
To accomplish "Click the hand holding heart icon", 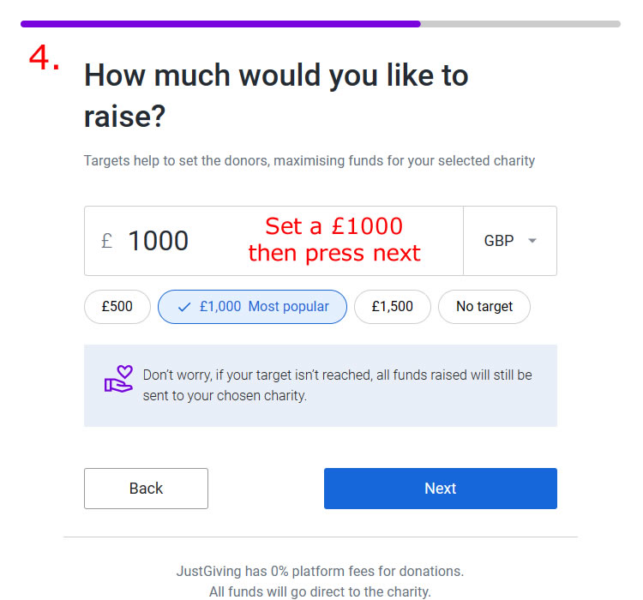I will point(118,379).
